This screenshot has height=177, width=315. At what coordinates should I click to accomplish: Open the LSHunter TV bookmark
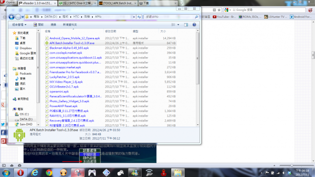(276, 17)
